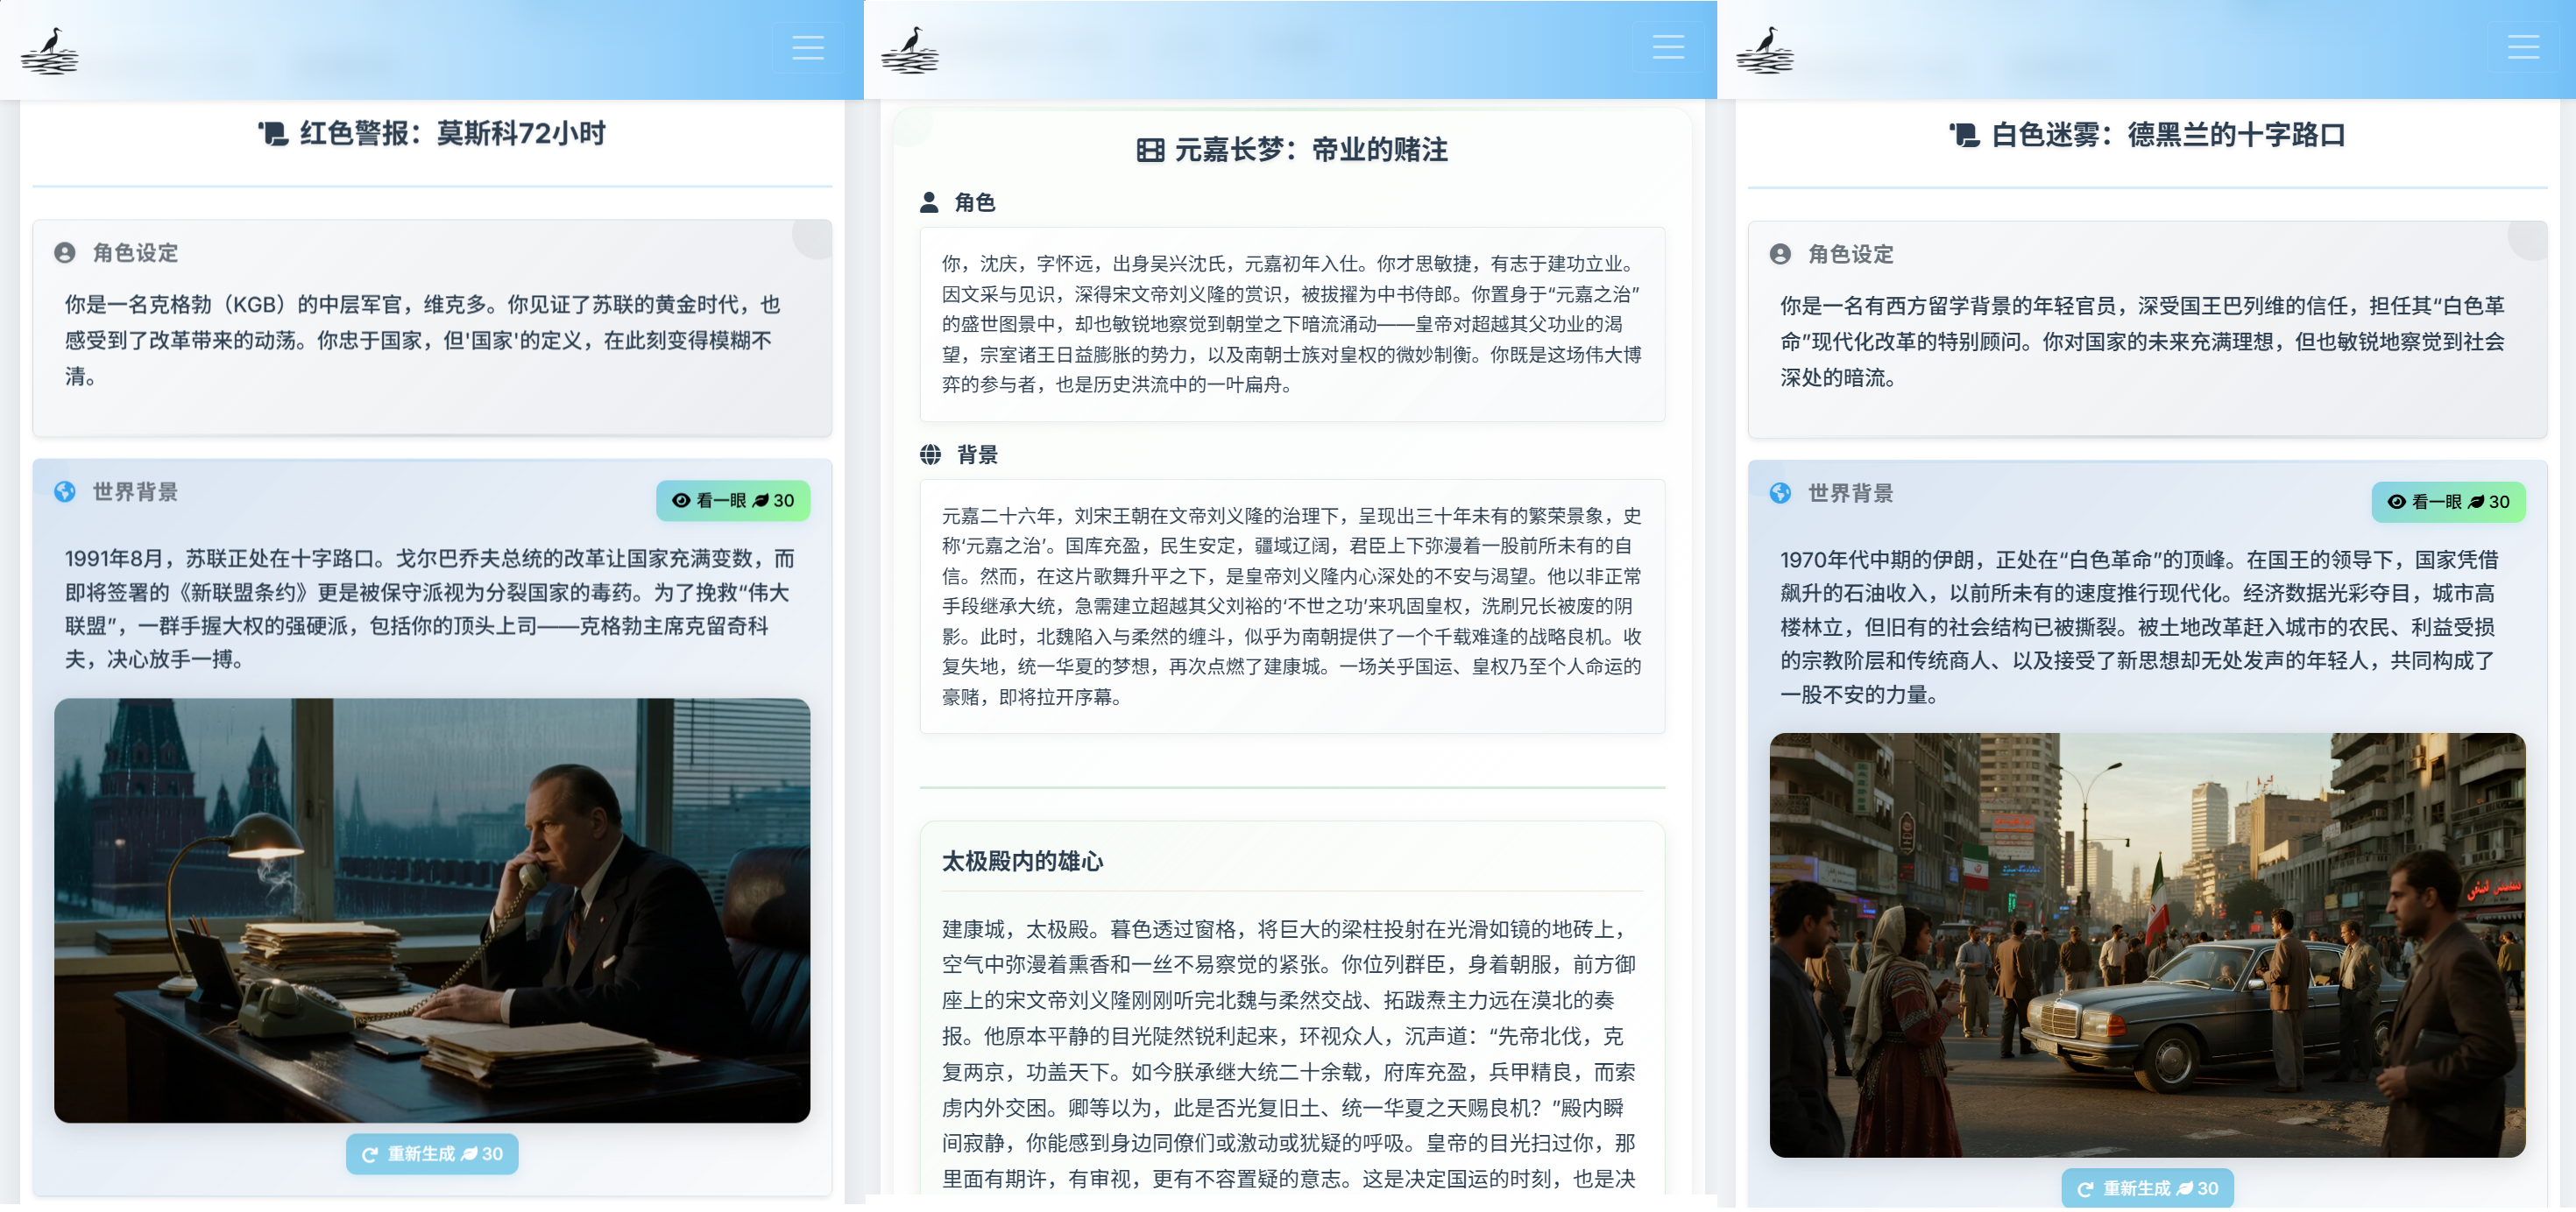This screenshot has height=1212, width=2576.
Task: Click heron logo in left panel header
Action: point(49,51)
